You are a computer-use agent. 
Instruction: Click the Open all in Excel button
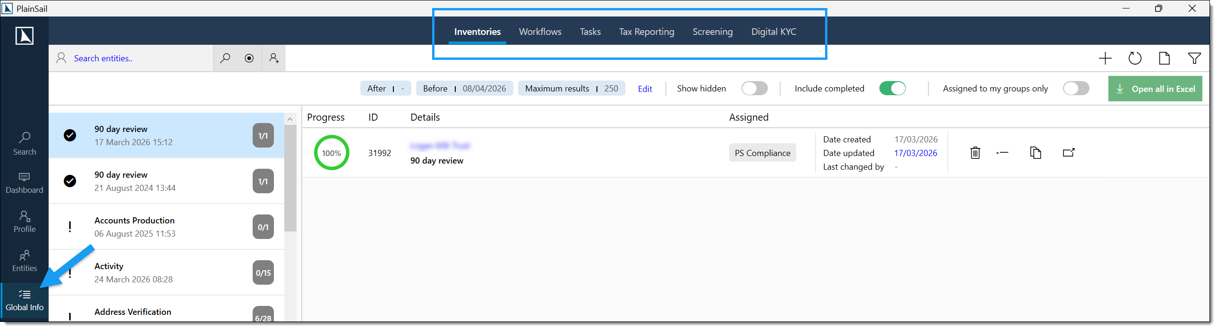coord(1155,89)
